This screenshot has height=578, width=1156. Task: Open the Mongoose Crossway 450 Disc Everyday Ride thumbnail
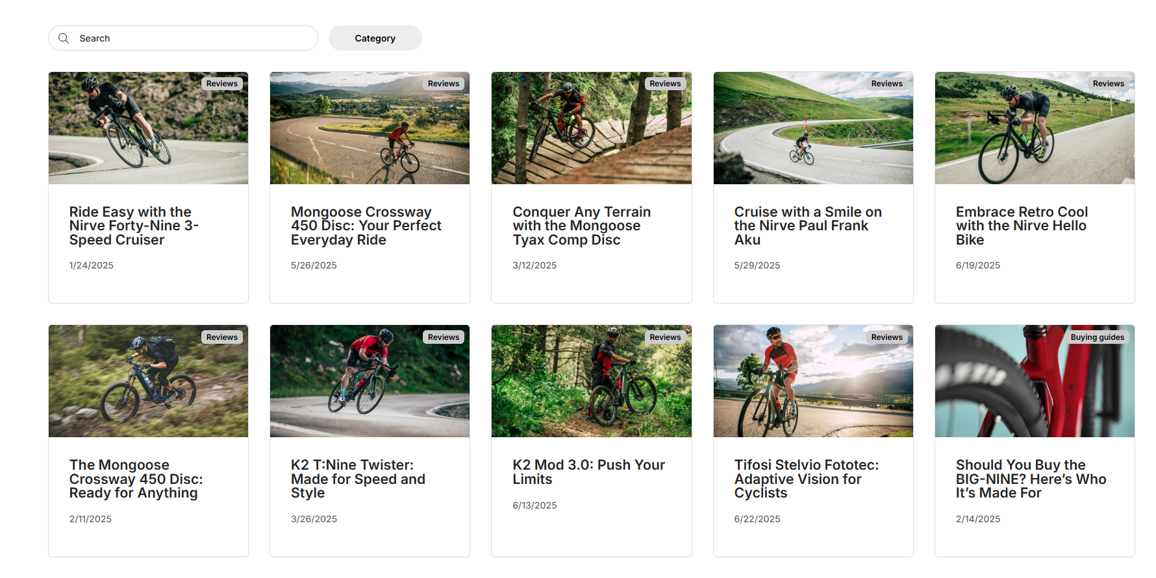370,128
